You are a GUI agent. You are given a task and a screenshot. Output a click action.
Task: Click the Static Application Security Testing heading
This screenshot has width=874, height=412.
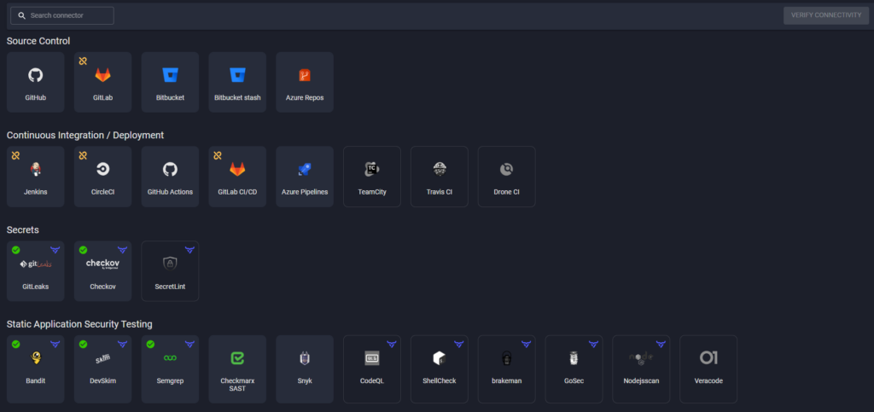pos(79,324)
